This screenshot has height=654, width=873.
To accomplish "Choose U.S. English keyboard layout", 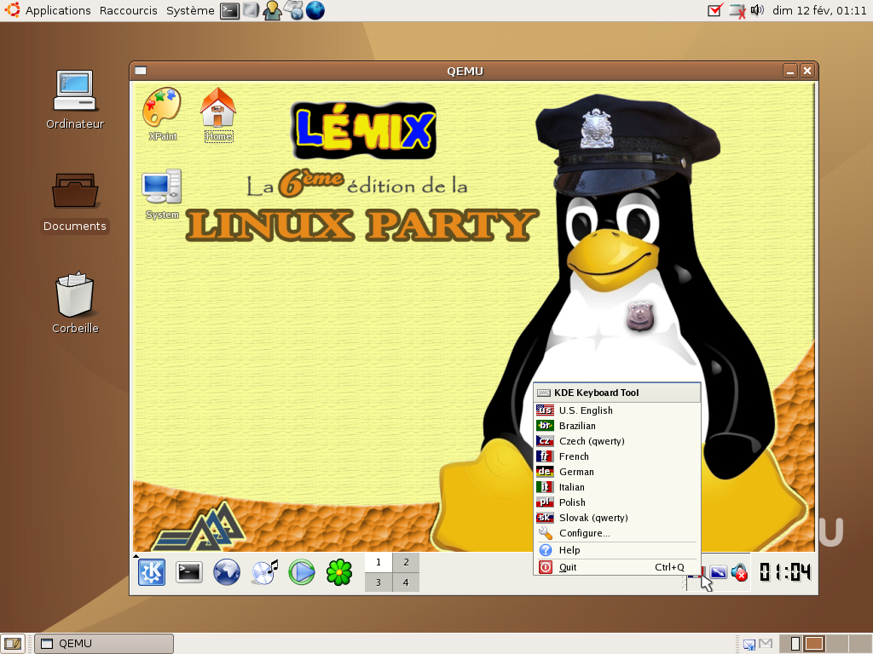I will pos(616,410).
